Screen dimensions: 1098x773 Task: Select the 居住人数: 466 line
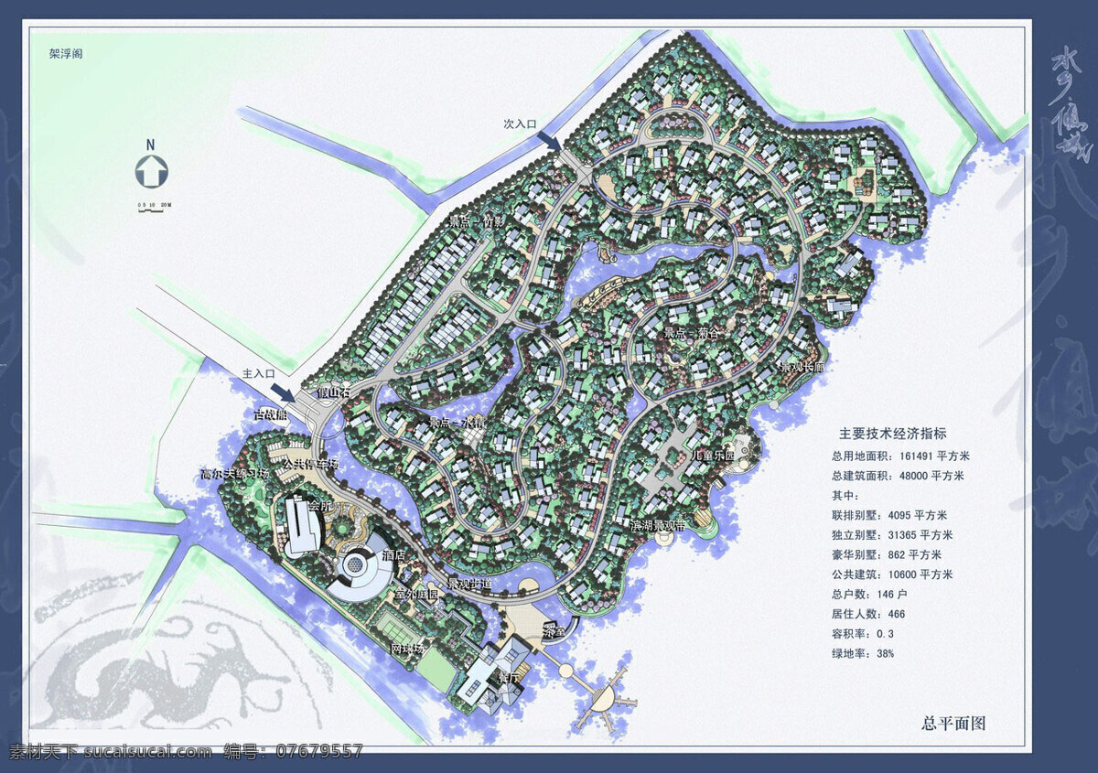pyautogui.click(x=868, y=614)
